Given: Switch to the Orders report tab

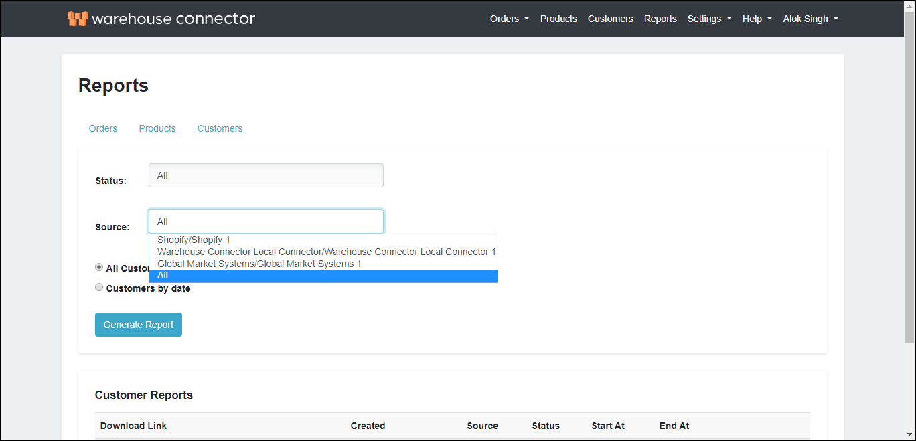Looking at the screenshot, I should pyautogui.click(x=103, y=128).
